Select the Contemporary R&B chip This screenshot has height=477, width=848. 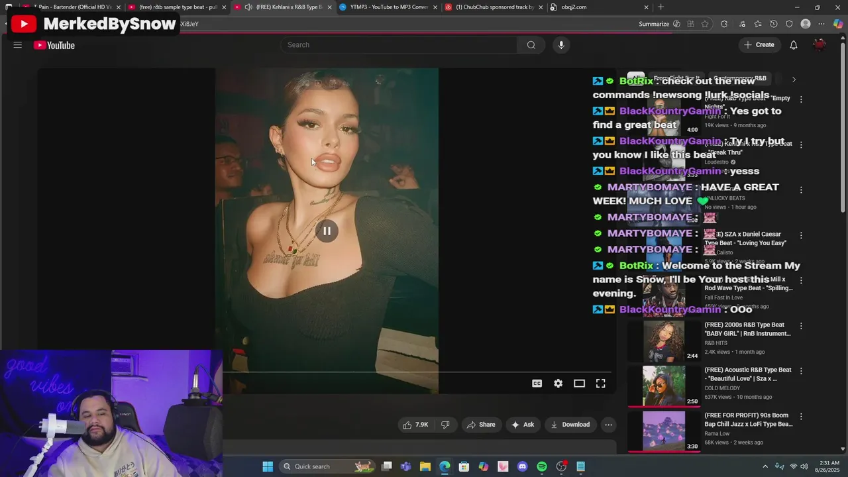pos(741,78)
